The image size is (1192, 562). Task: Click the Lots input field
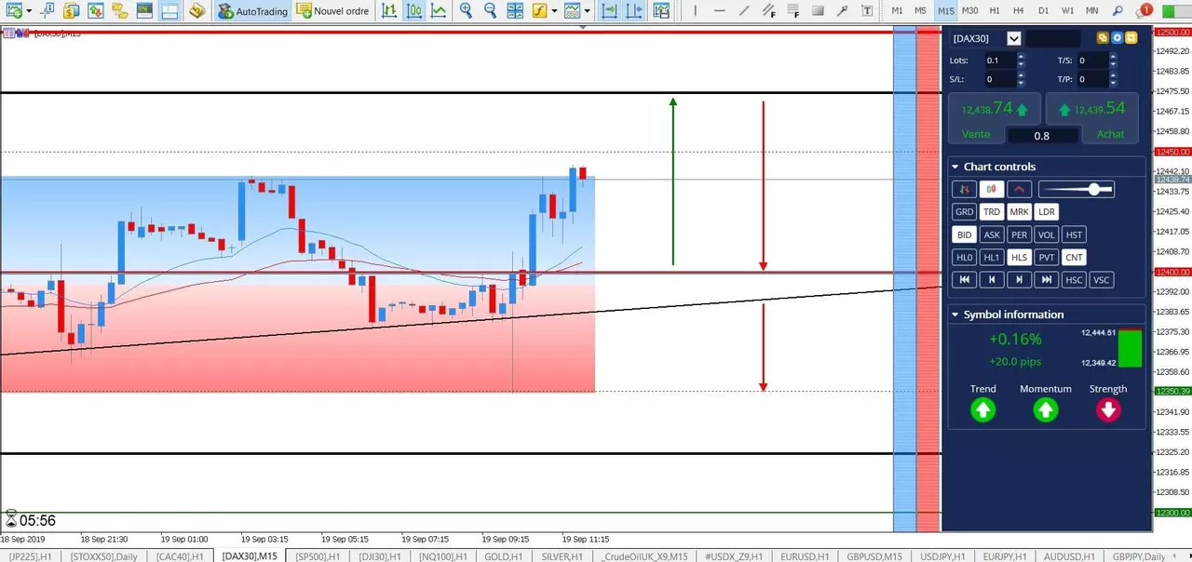1001,60
